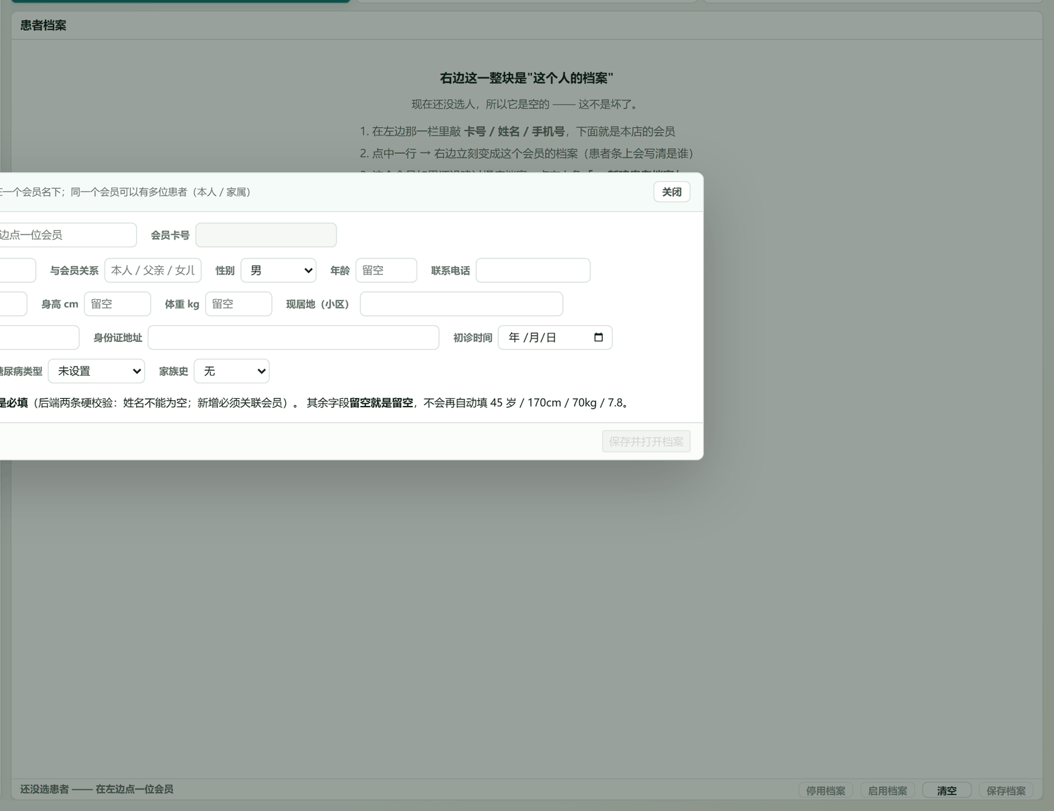Select the 体重 kg input field
The image size is (1054, 811).
click(239, 304)
